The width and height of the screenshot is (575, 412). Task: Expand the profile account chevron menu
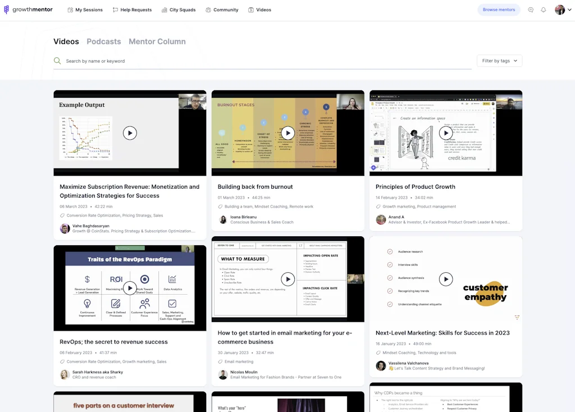(568, 10)
